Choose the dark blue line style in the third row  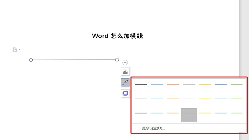point(221,113)
